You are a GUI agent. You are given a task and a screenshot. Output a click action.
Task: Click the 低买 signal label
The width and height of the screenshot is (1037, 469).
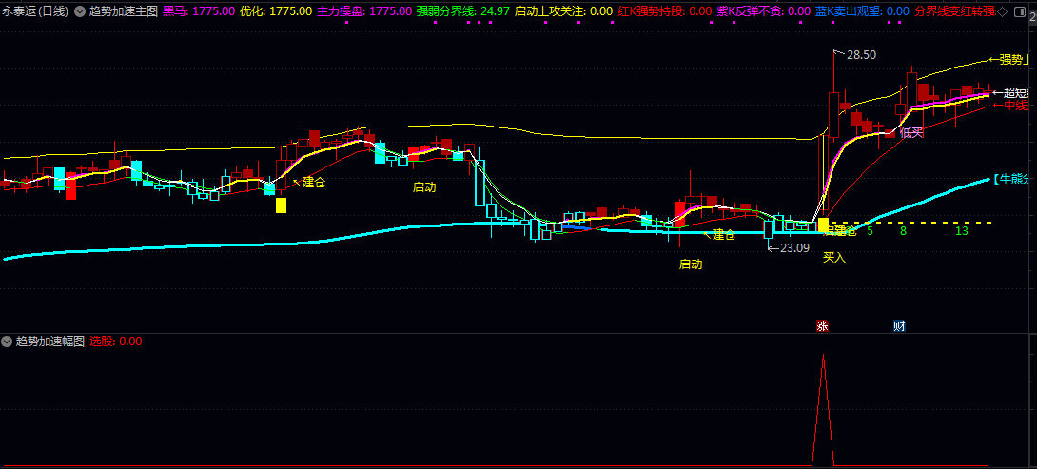click(x=910, y=133)
